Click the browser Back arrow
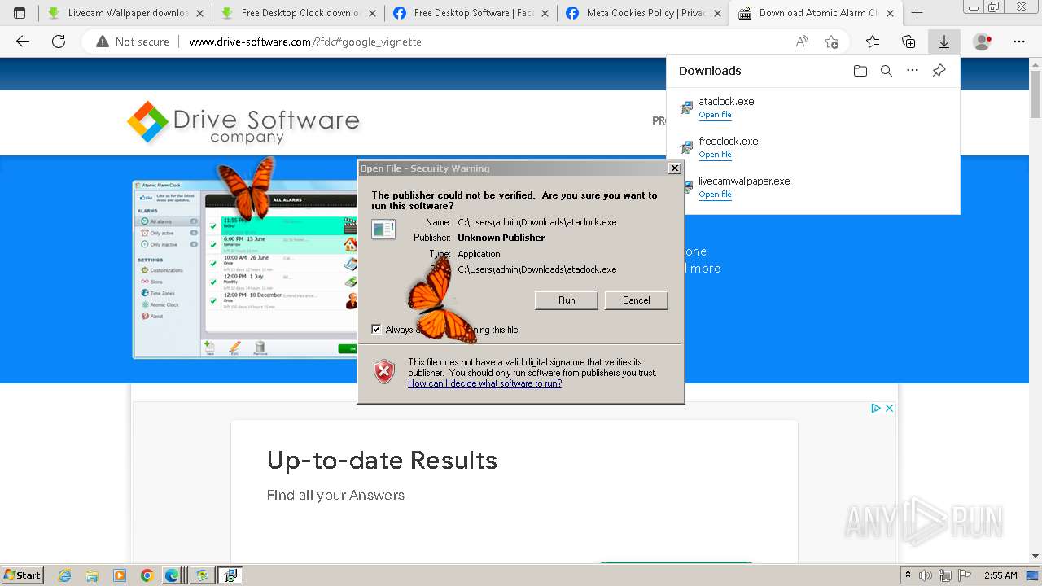Screen dimensions: 1042x586 coord(23,42)
